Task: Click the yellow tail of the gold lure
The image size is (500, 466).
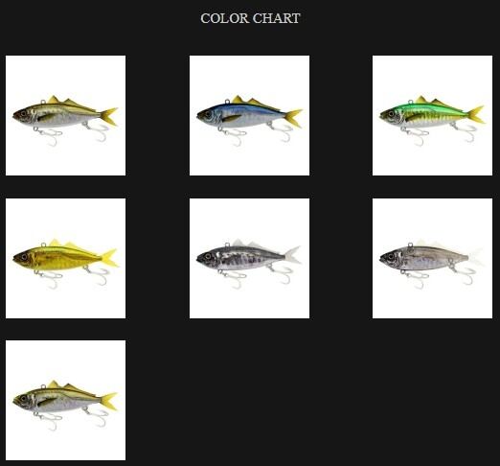Action: (x=109, y=258)
